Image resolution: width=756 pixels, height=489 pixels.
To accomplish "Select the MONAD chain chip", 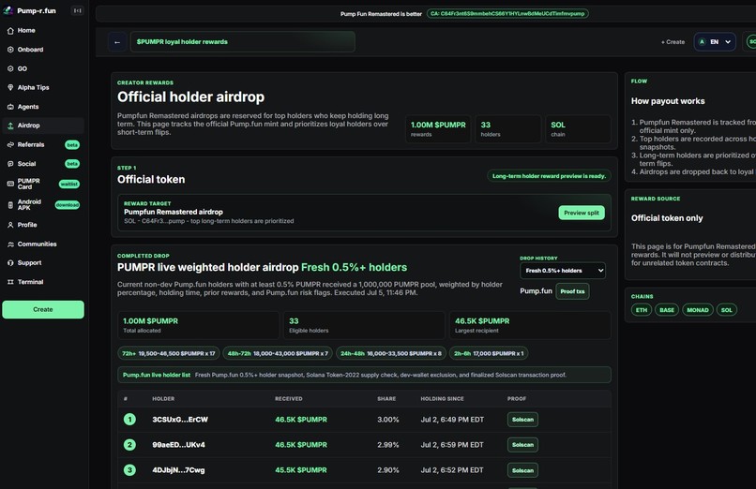I will coord(698,310).
